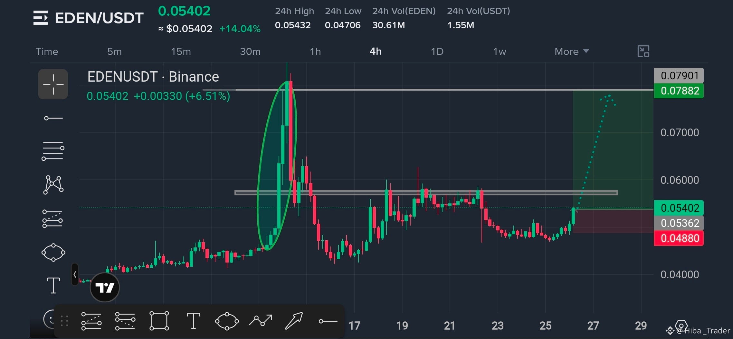
Task: Choose rectangle tool in floating toolbar
Action: point(159,321)
